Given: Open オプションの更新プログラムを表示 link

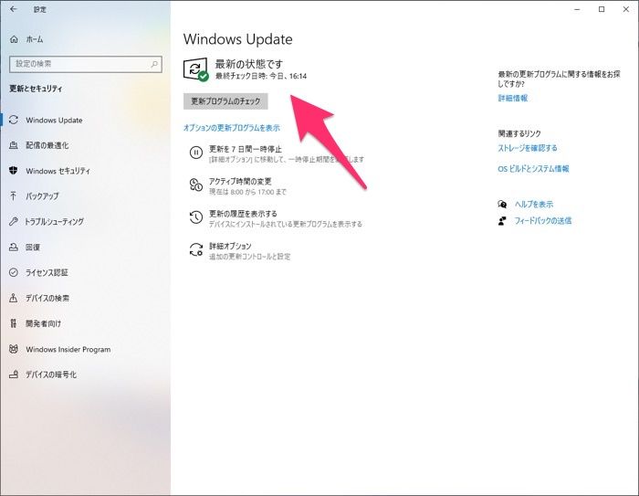Looking at the screenshot, I should 232,128.
